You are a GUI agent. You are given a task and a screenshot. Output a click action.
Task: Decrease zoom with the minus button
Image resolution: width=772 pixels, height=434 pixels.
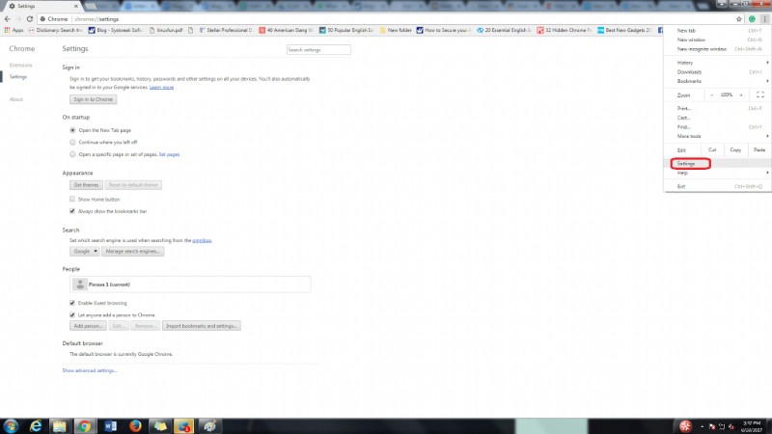pyautogui.click(x=712, y=95)
